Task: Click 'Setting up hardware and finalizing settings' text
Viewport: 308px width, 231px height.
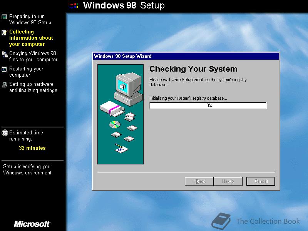Action: pyautogui.click(x=33, y=87)
